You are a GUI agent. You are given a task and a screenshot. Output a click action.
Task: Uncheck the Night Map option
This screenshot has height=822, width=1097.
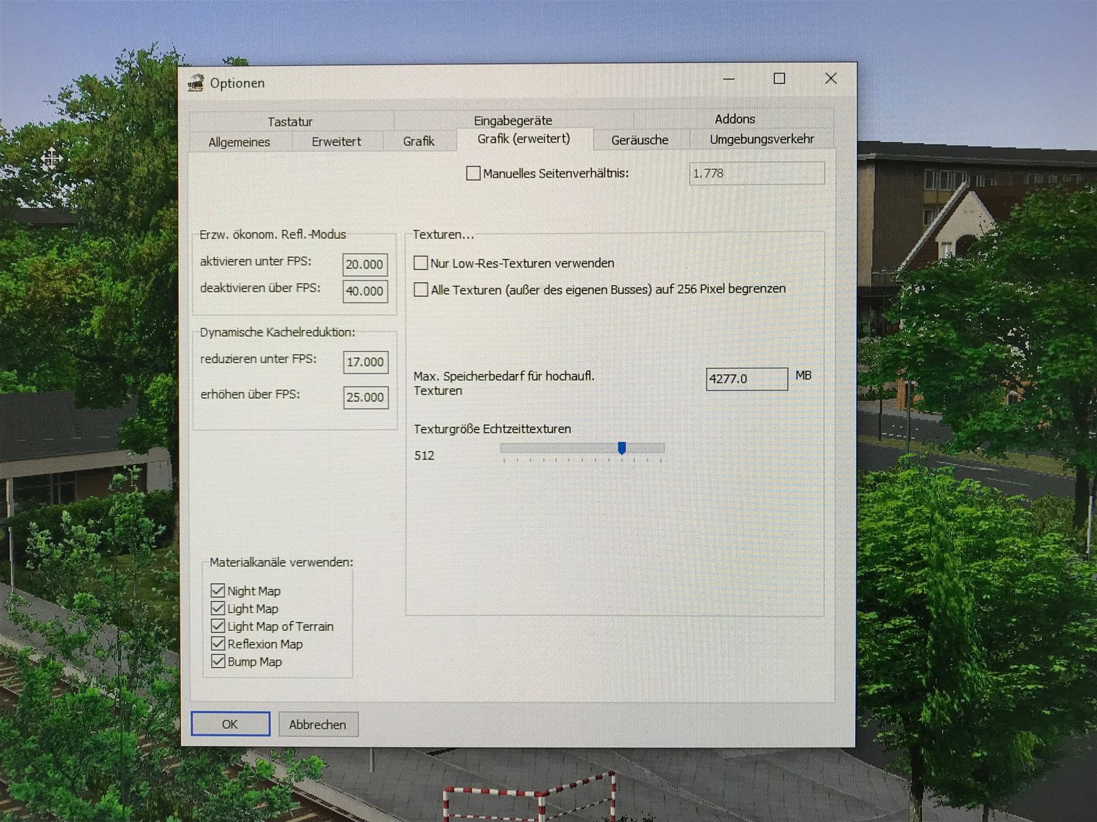click(x=218, y=590)
